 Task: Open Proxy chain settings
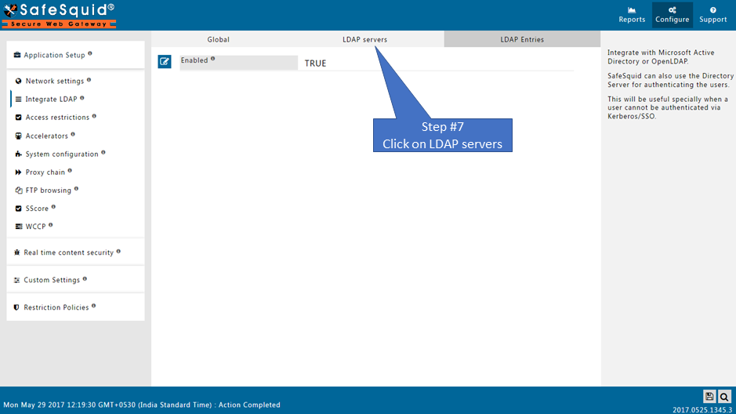point(45,172)
